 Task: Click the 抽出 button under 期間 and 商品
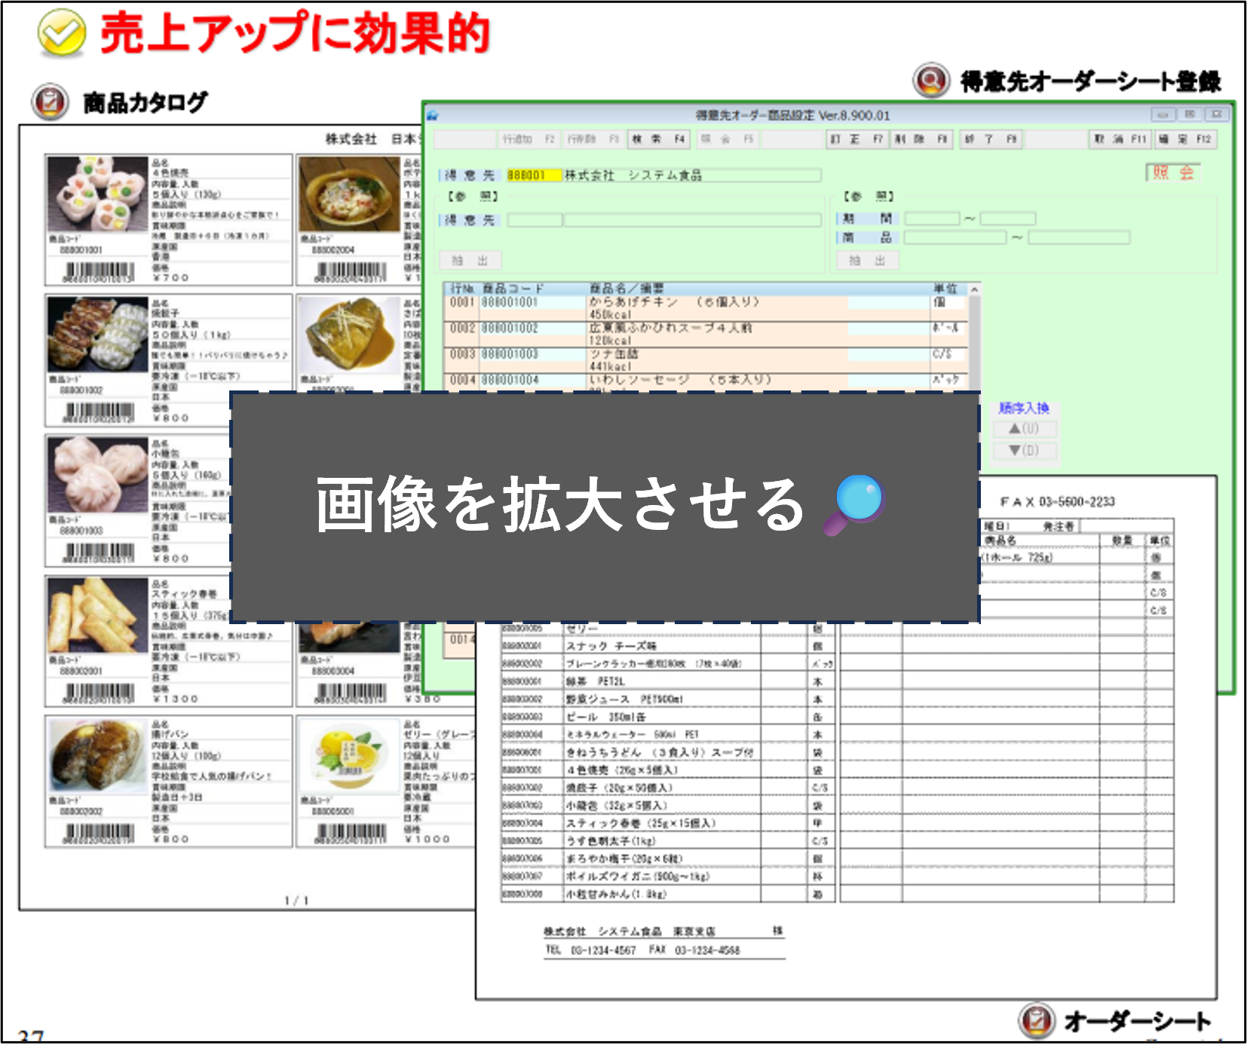tap(868, 261)
